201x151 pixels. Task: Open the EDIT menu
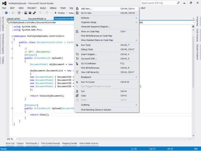coord(12,8)
